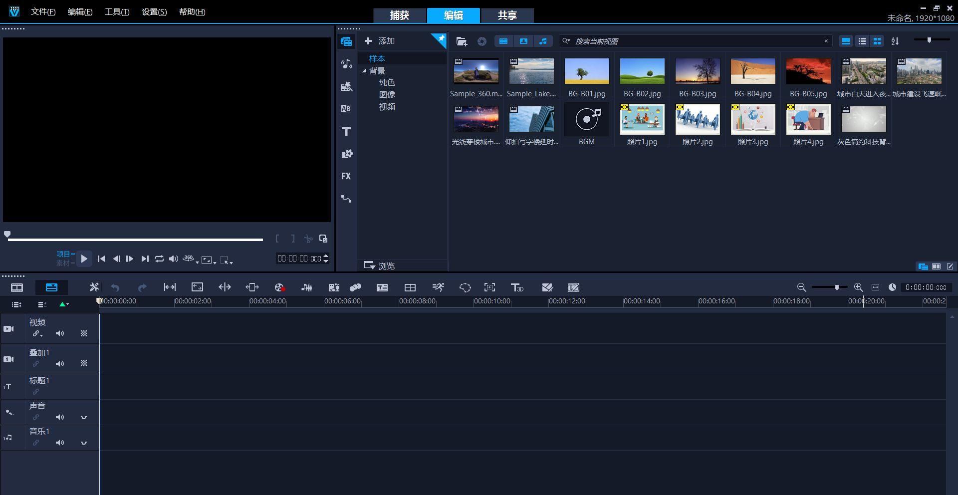Screen dimensions: 958x495
Task: Click the Undo arrow in timeline toolbar
Action: [115, 287]
